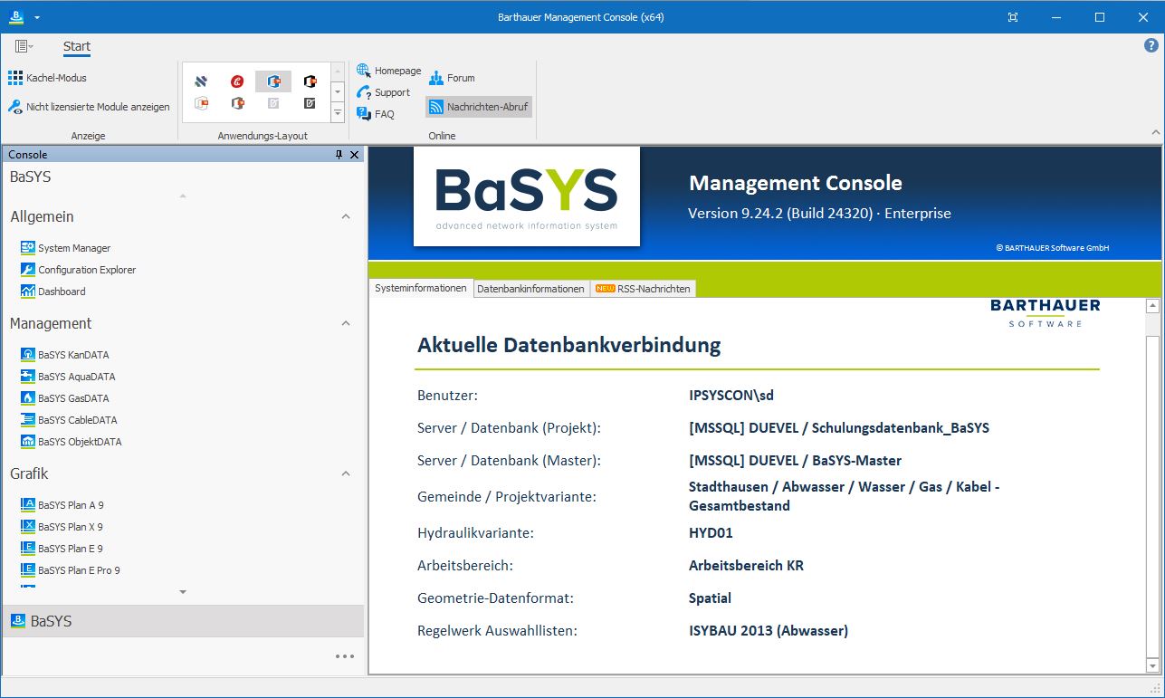Collapse the Allgemein group

click(345, 217)
